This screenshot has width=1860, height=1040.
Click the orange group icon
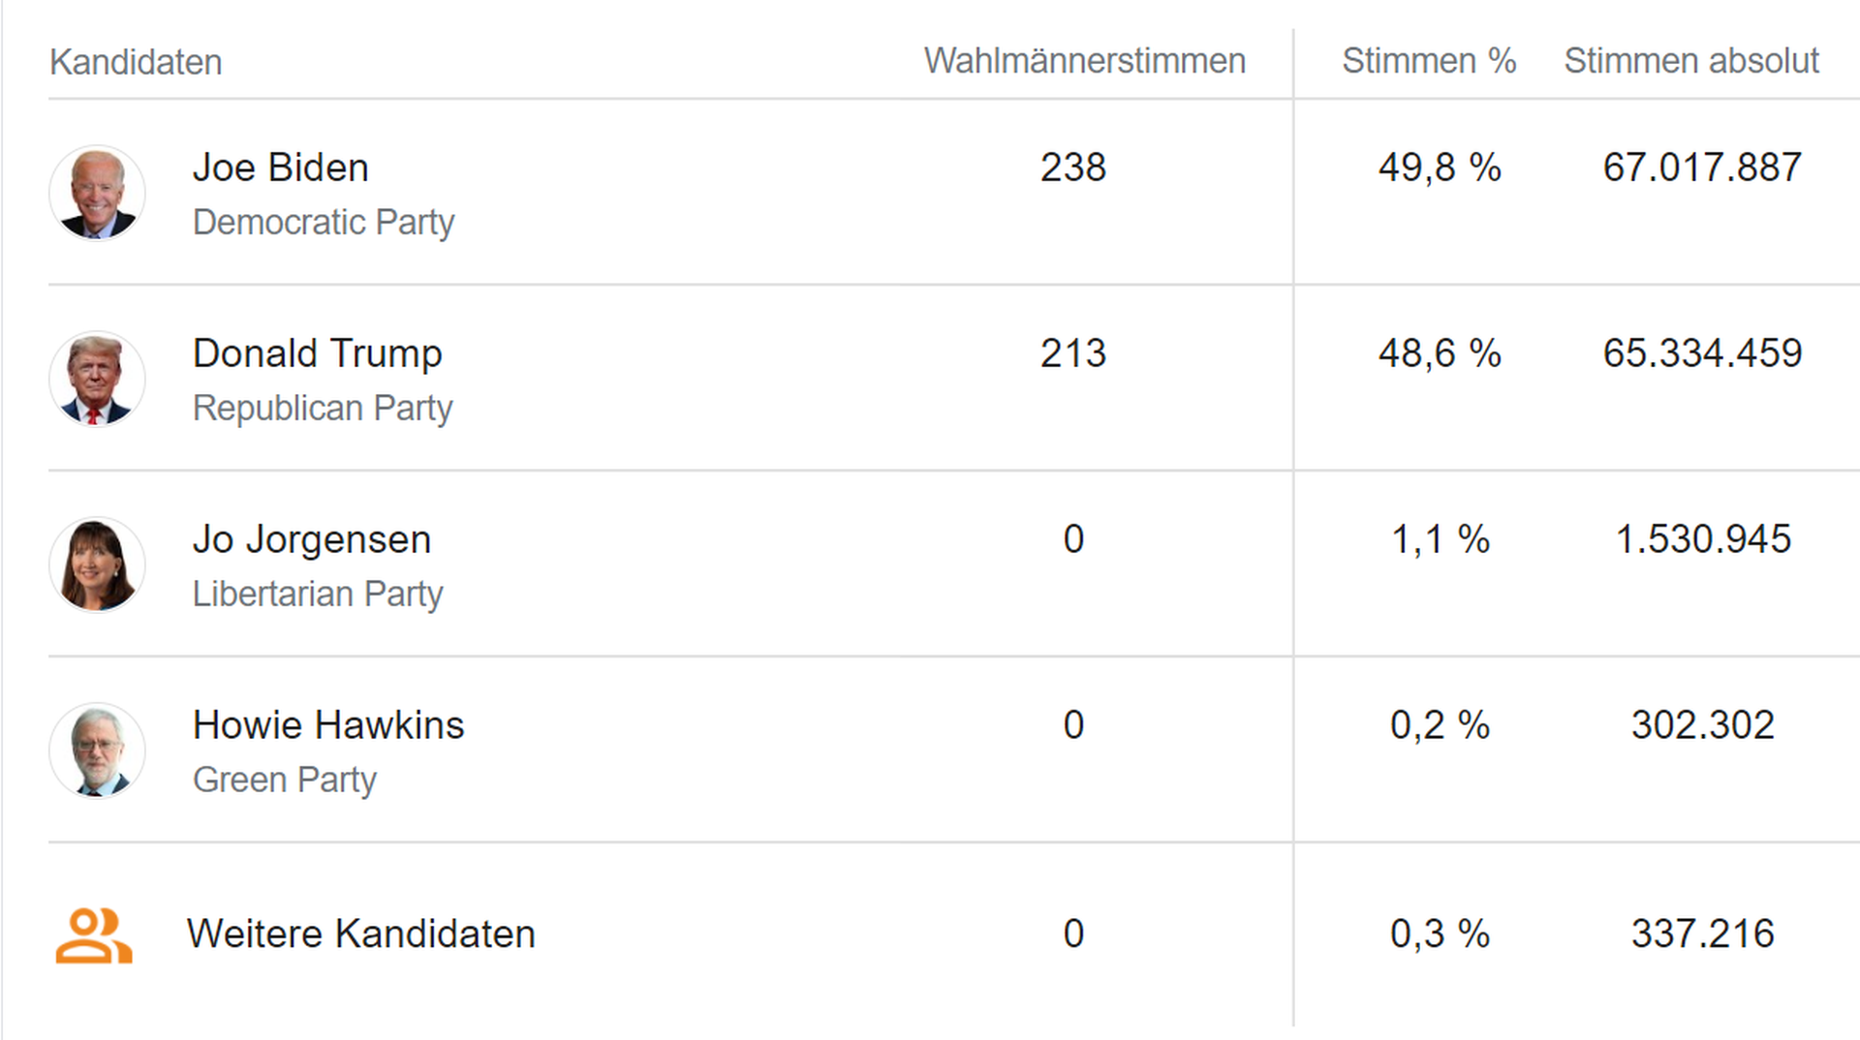pos(93,935)
